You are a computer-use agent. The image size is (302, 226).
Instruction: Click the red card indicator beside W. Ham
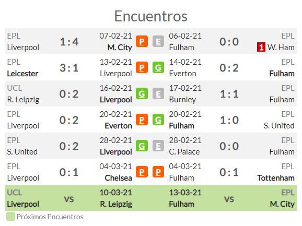pos(261,47)
